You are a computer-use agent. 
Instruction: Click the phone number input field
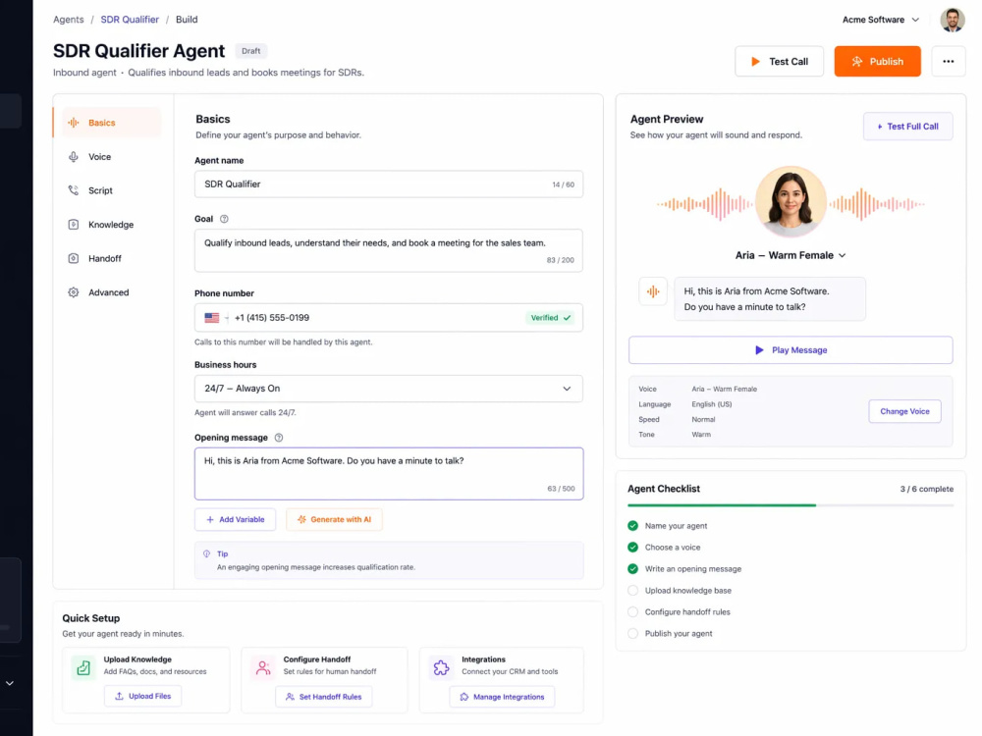(x=388, y=318)
